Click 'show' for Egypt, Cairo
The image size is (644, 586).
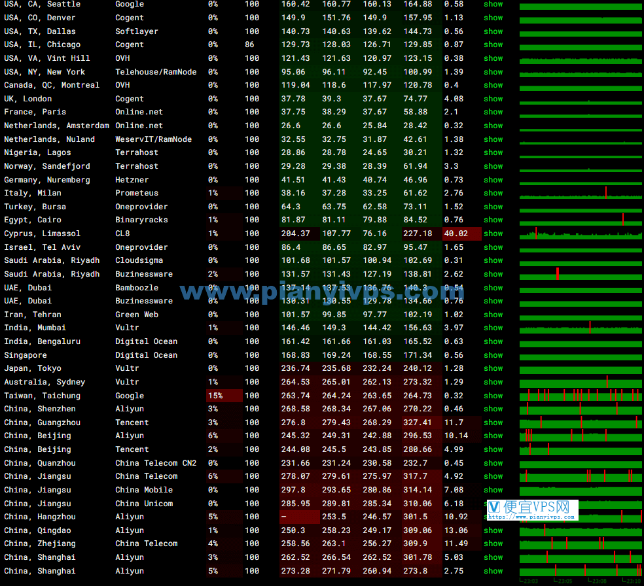click(493, 220)
